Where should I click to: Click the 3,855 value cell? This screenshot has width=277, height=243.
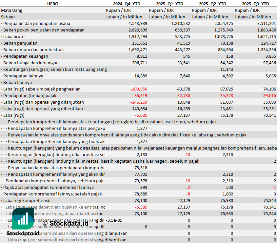pyautogui.click(x=270, y=56)
